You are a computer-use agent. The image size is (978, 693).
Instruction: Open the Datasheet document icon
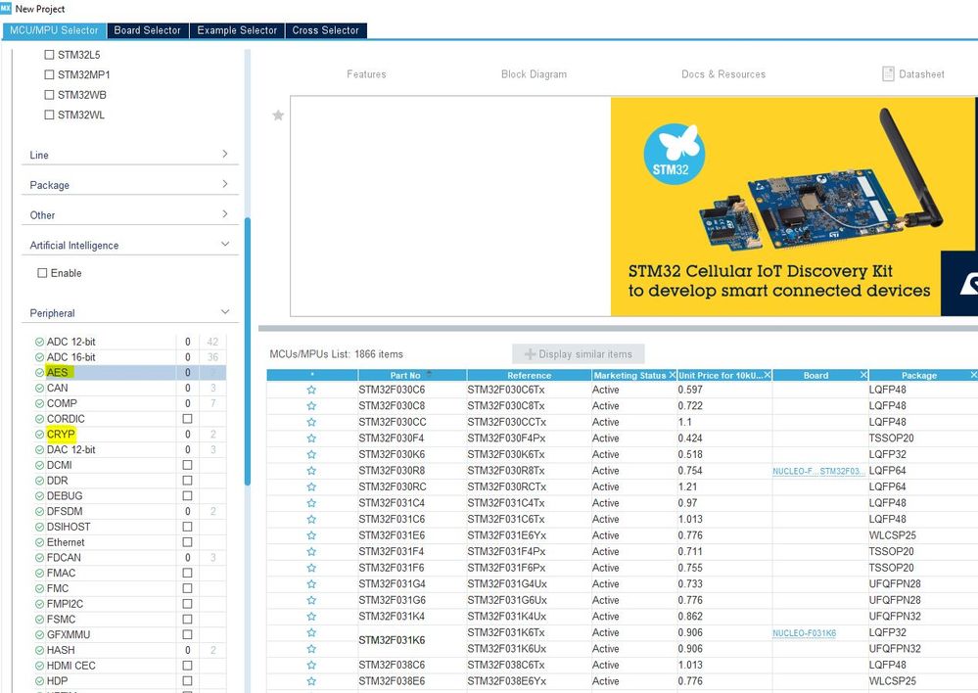(x=888, y=73)
